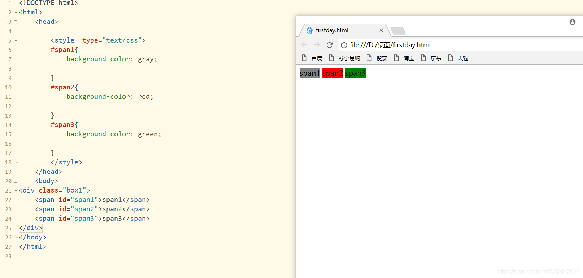Open the 苏宁易购 bookmark
This screenshot has height=278, width=583.
[x=344, y=58]
